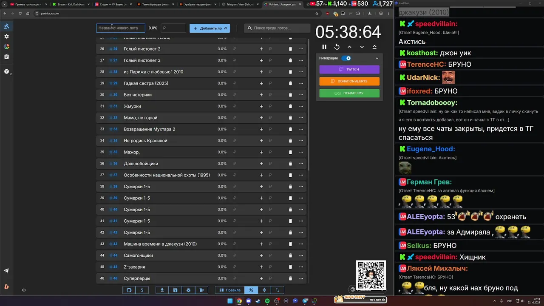Open more options for Голый пистолет 2

301,49
